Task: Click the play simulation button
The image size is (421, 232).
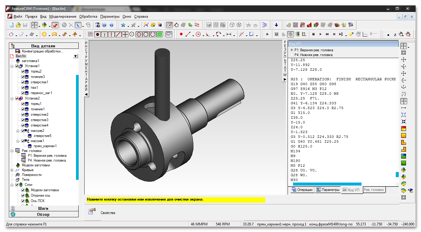Action: (320, 34)
